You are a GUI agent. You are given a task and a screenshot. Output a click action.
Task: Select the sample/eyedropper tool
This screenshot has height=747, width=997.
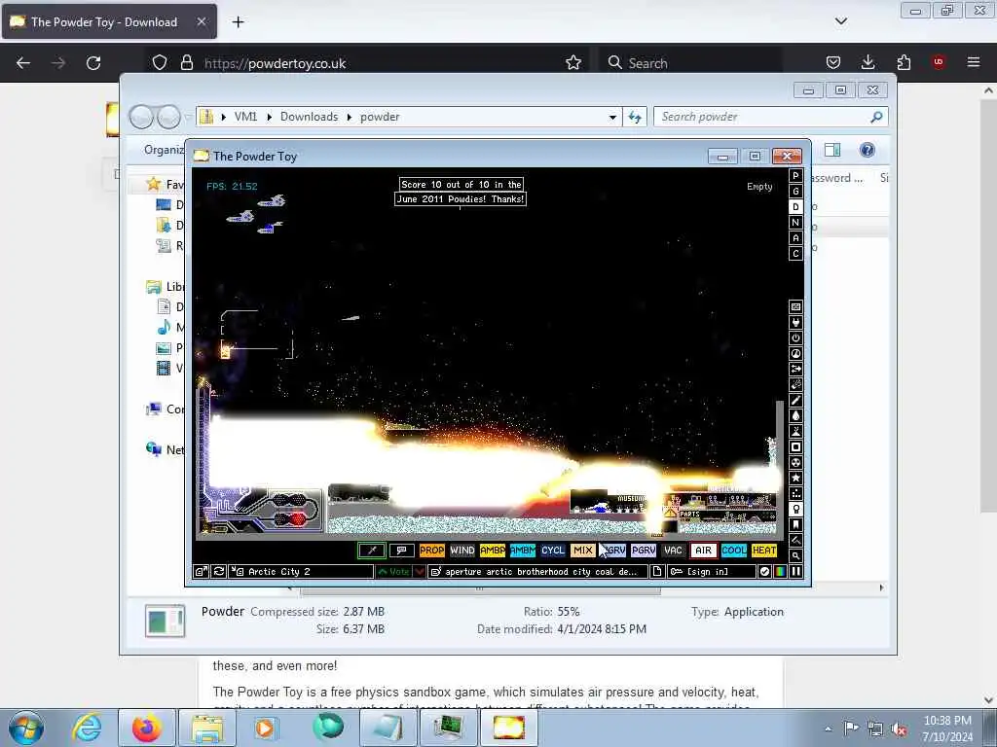pyautogui.click(x=372, y=551)
